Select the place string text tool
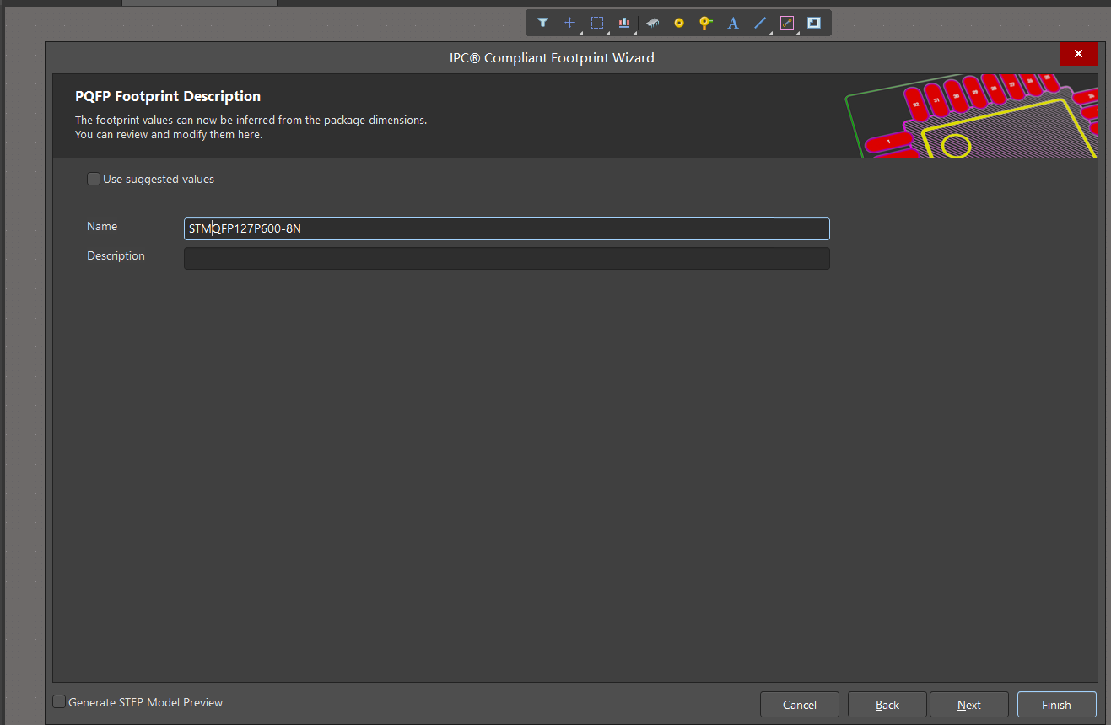Viewport: 1111px width, 725px height. (733, 23)
